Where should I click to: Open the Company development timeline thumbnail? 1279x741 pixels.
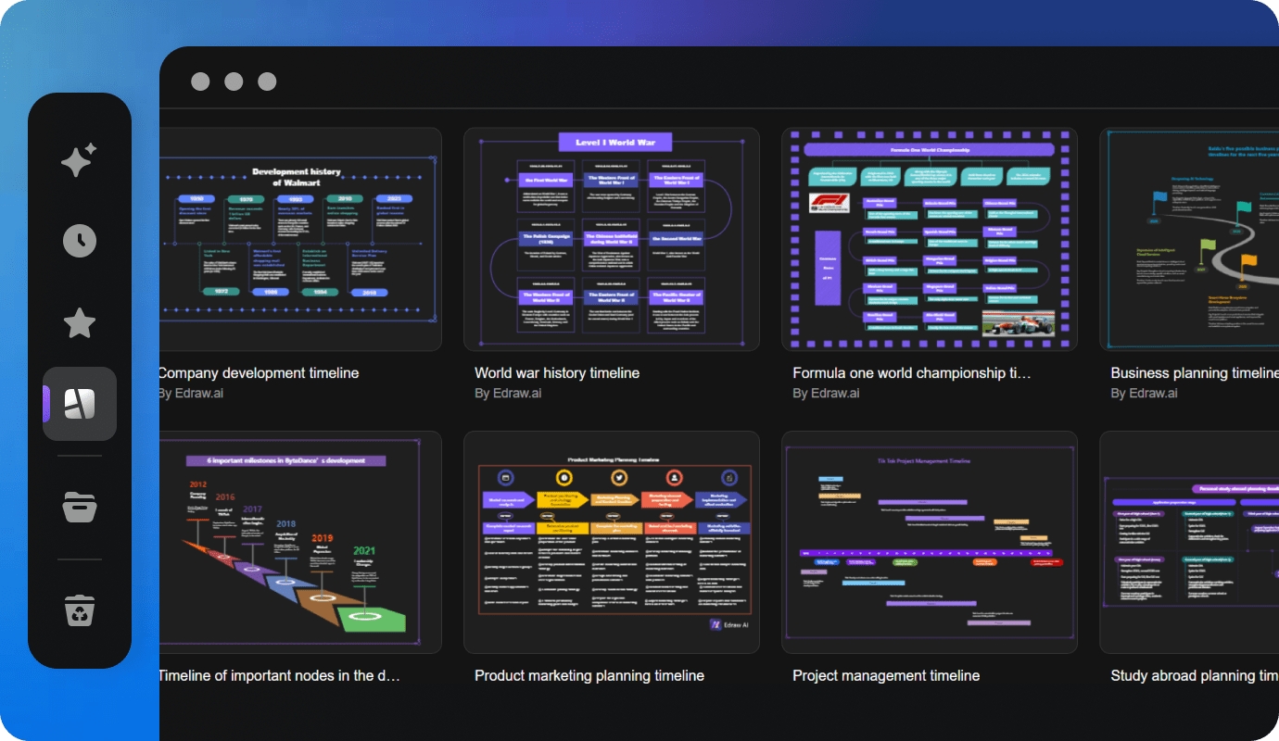[300, 240]
